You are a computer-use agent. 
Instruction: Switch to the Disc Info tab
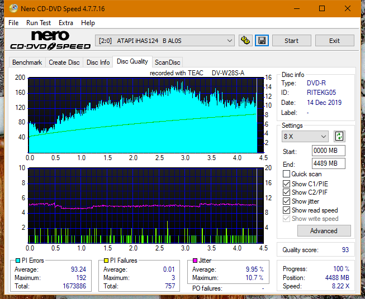point(98,62)
